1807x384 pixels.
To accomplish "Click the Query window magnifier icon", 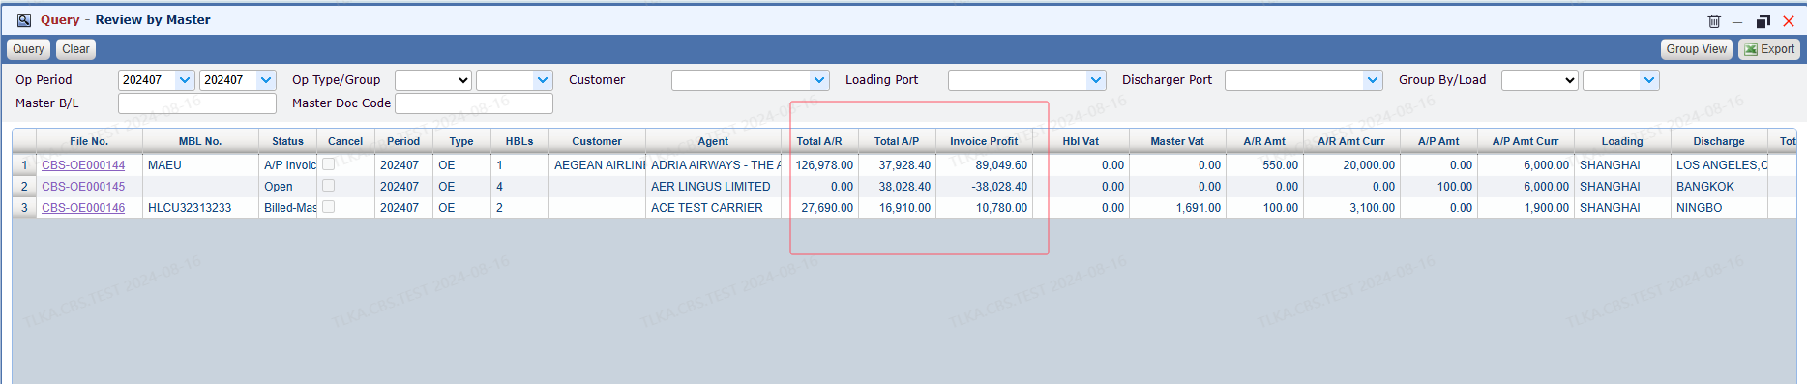I will (x=24, y=19).
